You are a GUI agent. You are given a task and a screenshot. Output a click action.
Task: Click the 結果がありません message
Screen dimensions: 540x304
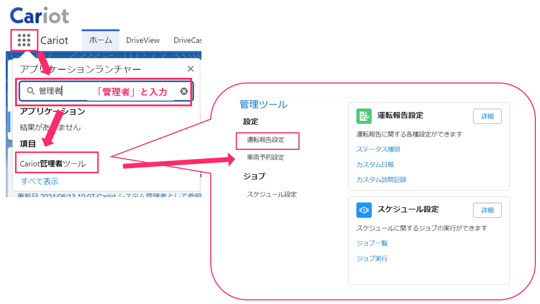[50, 127]
